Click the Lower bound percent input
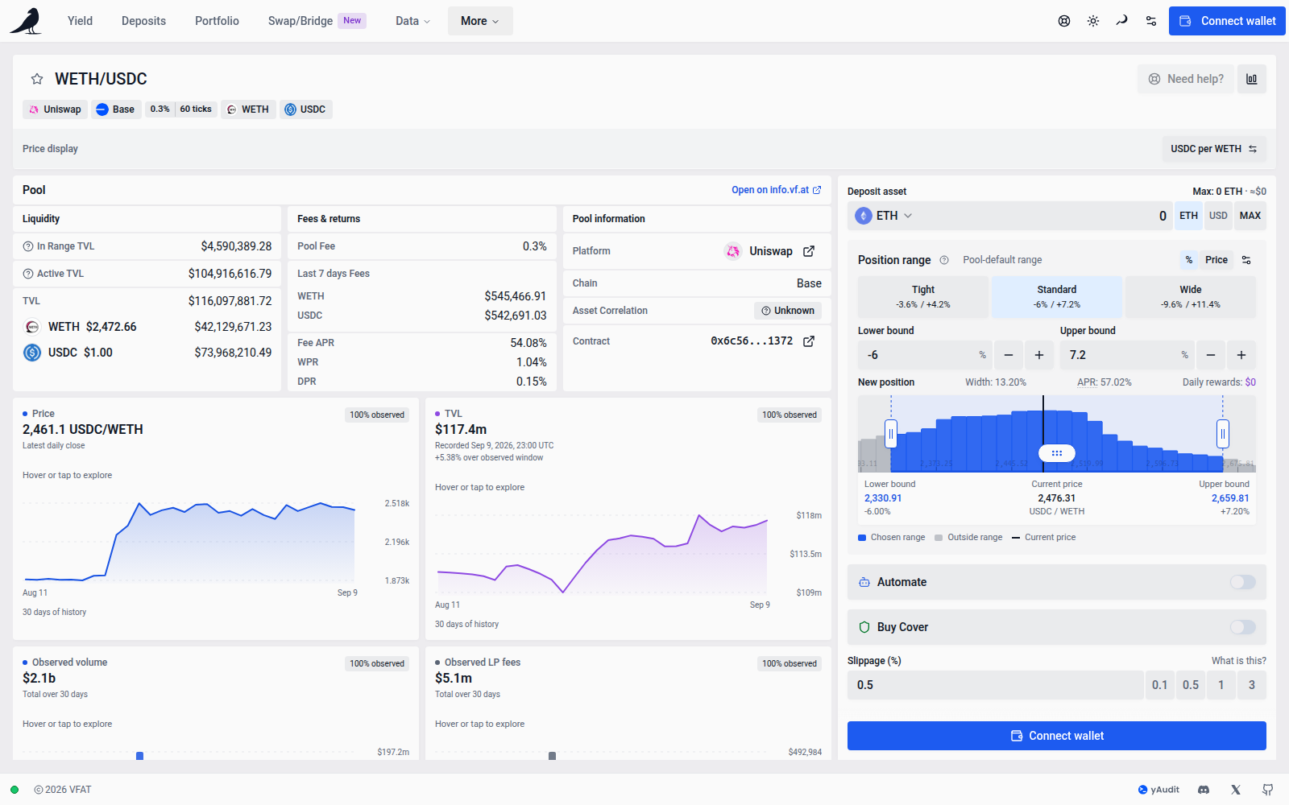The image size is (1289, 805). click(925, 355)
